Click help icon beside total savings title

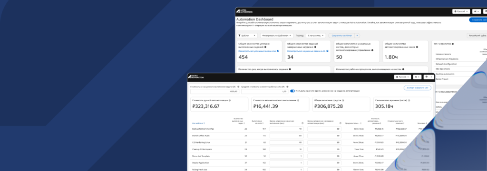343,101
